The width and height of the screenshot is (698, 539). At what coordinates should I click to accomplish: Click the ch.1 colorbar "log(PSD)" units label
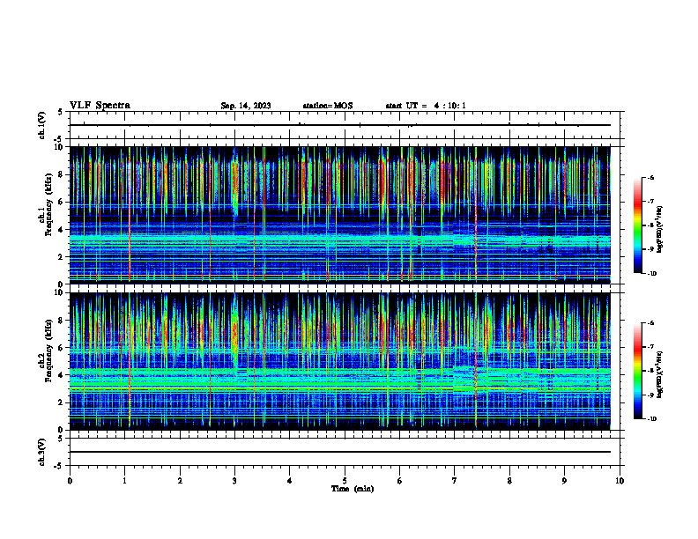[x=660, y=229]
